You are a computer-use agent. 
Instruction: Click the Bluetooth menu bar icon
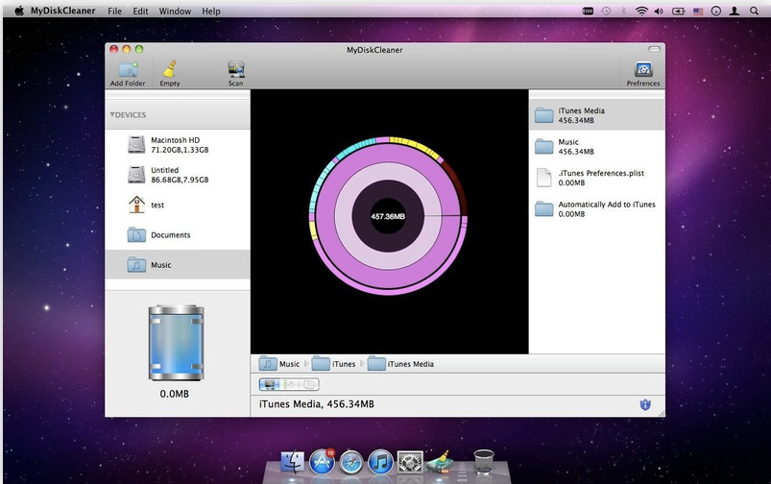pos(623,11)
